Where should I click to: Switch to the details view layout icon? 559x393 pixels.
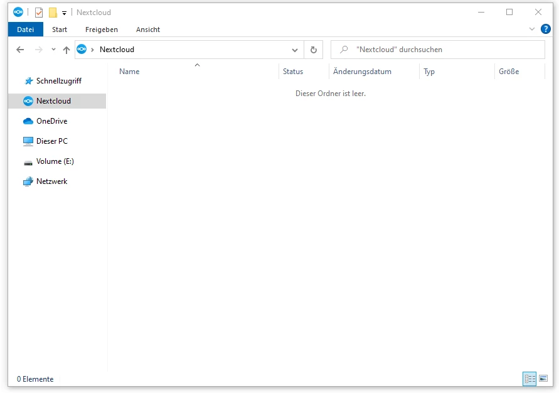click(530, 379)
